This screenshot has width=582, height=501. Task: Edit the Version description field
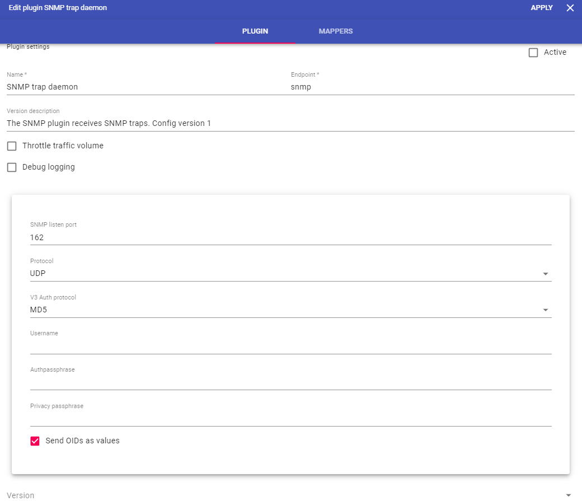tap(290, 123)
